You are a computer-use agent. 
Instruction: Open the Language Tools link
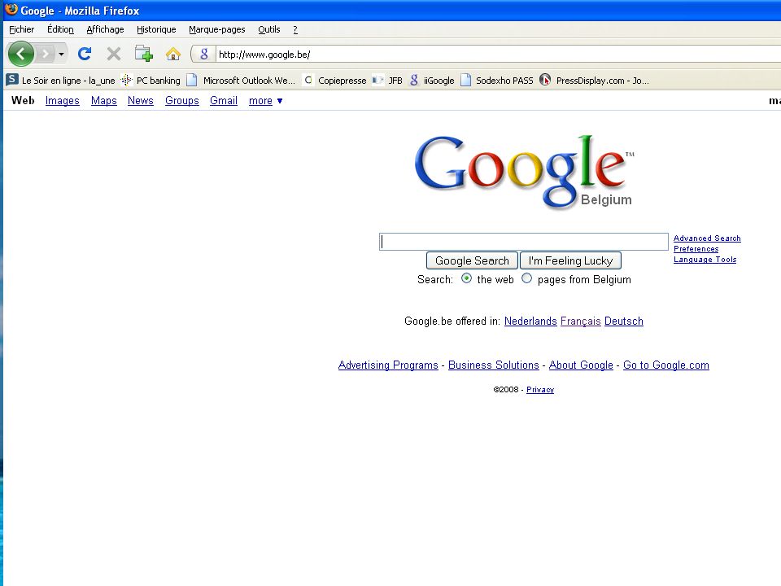(705, 259)
